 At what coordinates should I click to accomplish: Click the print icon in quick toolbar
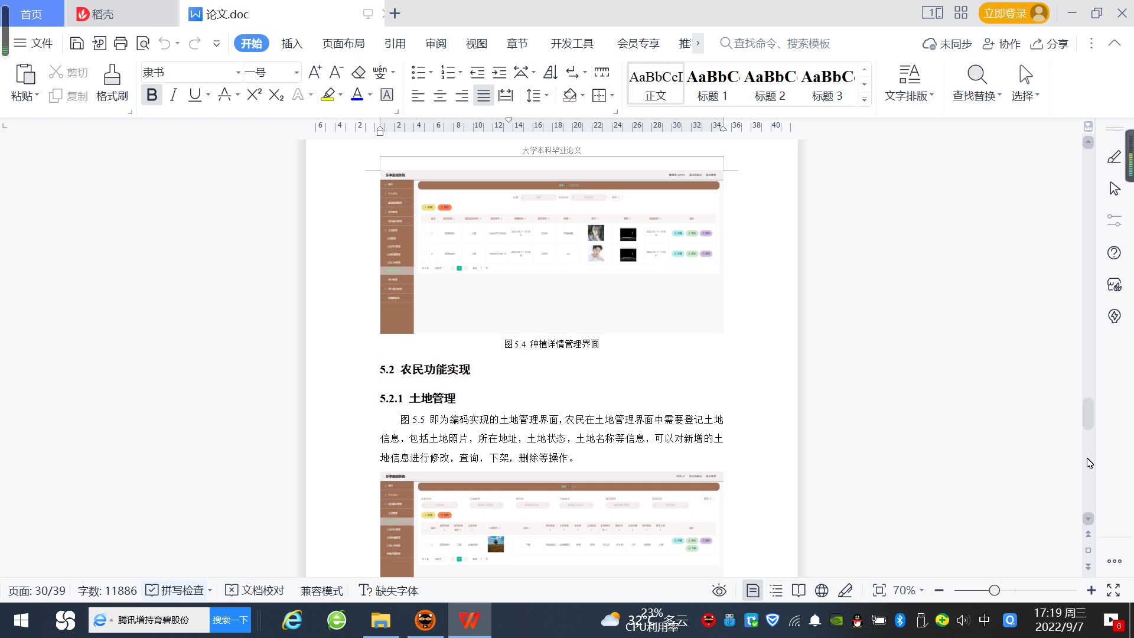tap(120, 43)
